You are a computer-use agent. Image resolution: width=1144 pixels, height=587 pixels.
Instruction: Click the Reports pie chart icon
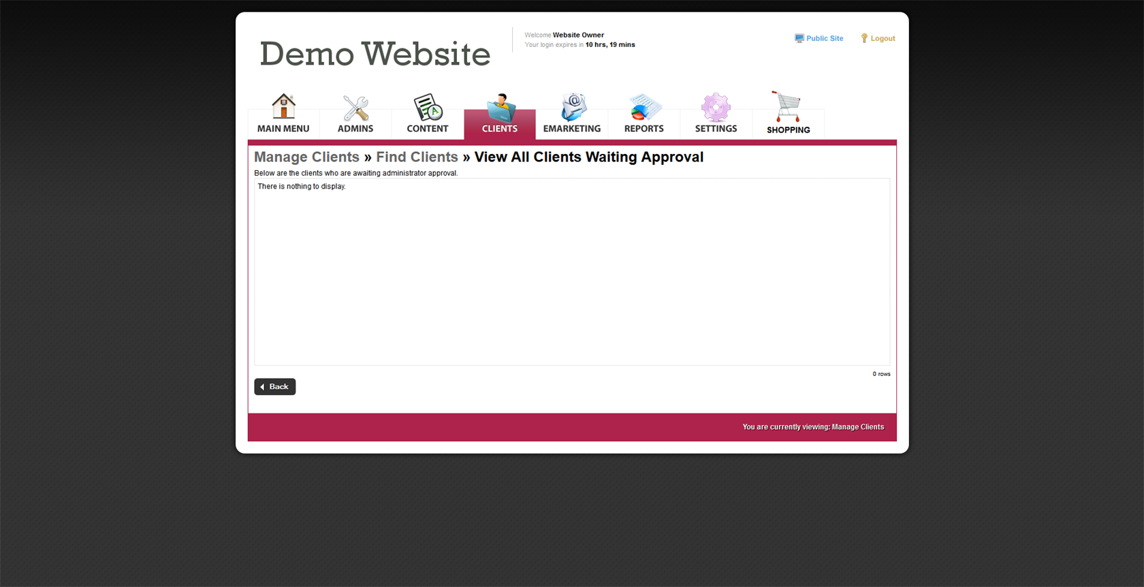click(644, 108)
